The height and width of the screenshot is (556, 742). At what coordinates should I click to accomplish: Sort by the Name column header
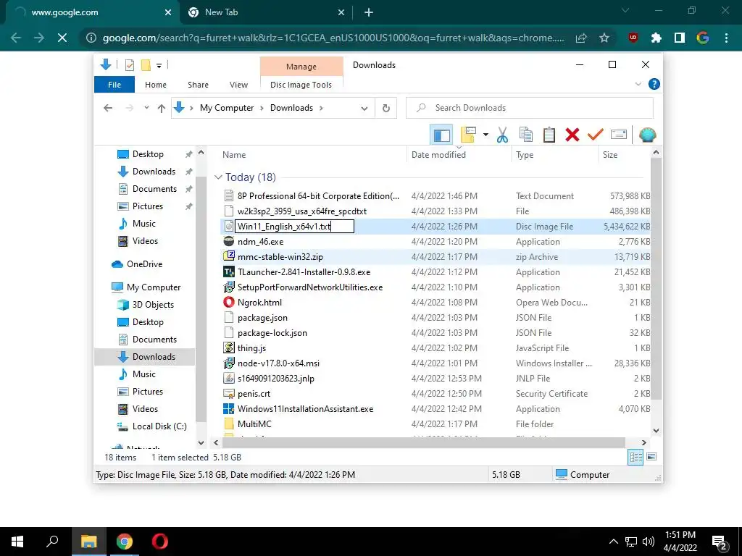[x=234, y=155]
